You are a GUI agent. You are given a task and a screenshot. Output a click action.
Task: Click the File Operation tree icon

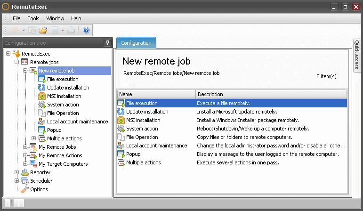[x=42, y=113]
